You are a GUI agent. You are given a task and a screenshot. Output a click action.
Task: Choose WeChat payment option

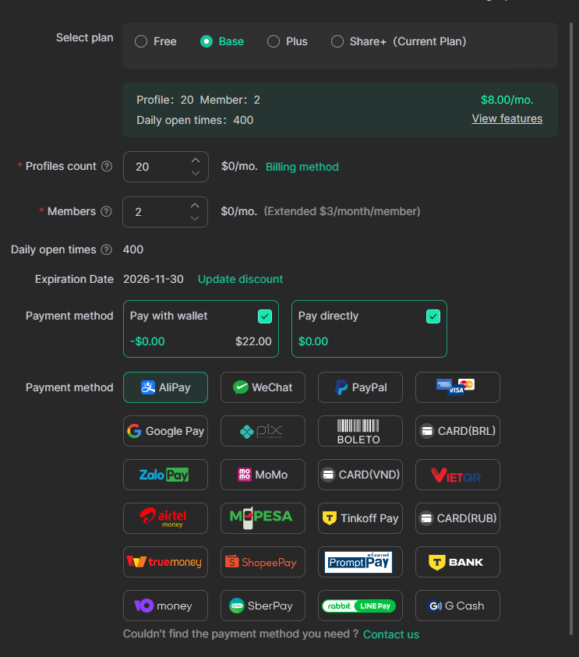point(263,387)
